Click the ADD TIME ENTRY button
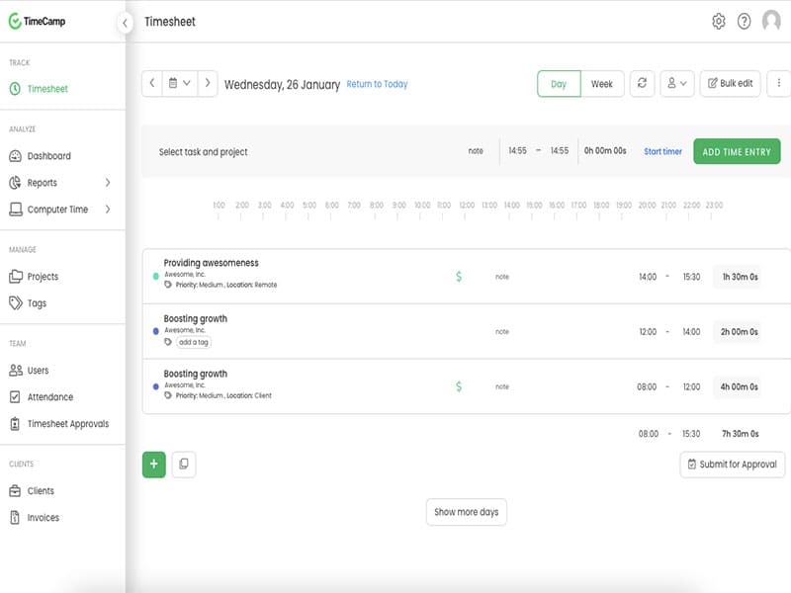 click(x=737, y=151)
